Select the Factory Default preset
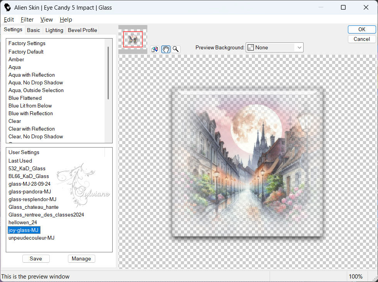This screenshot has width=378, height=282. pos(26,52)
